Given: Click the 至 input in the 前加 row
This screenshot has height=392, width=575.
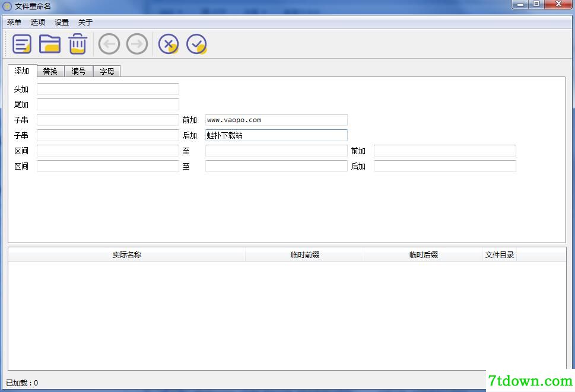Looking at the screenshot, I should point(276,151).
